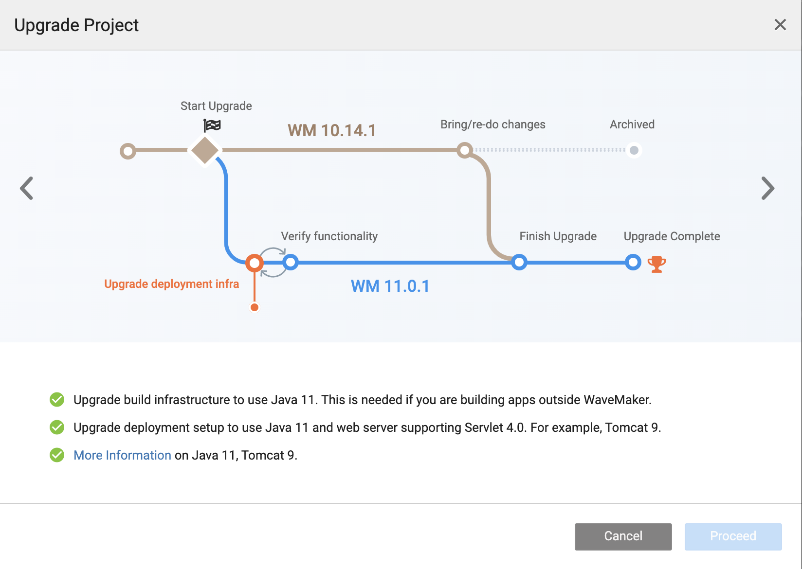The width and height of the screenshot is (802, 569).
Task: Advance to next step with right chevron
Action: coord(767,188)
